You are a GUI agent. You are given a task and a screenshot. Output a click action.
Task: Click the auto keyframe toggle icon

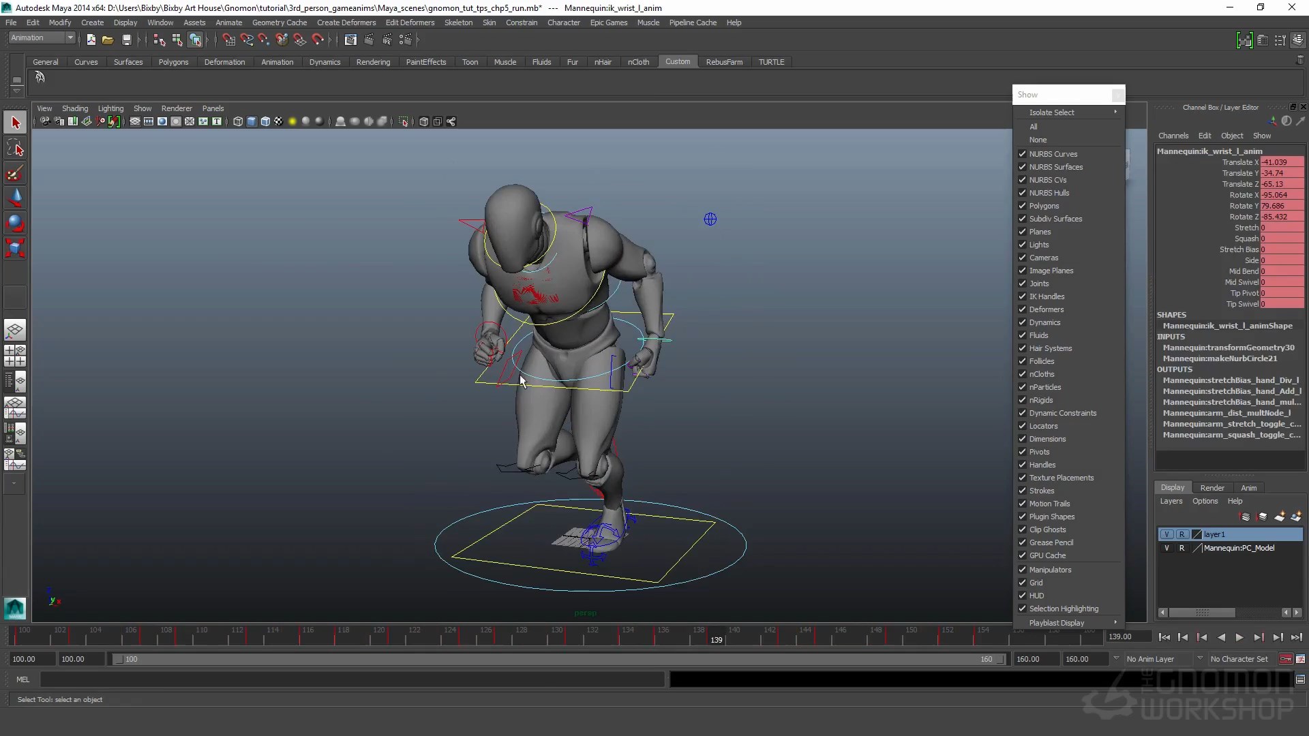[1285, 659]
